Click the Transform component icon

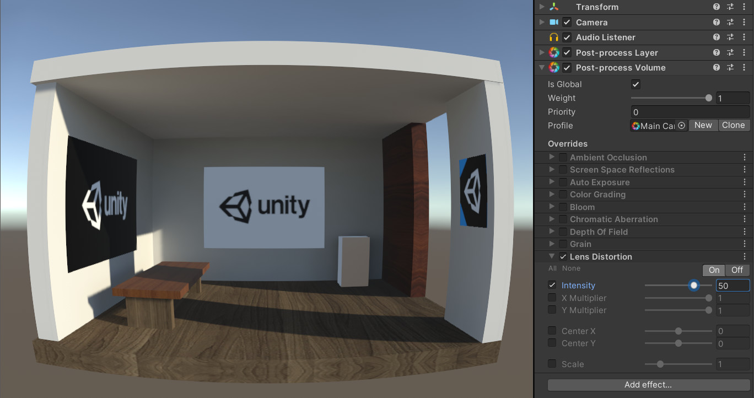(554, 7)
